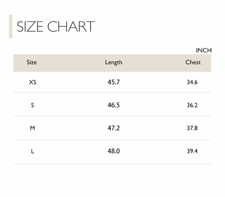Click the XS size row label
225x197 pixels.
tap(32, 82)
